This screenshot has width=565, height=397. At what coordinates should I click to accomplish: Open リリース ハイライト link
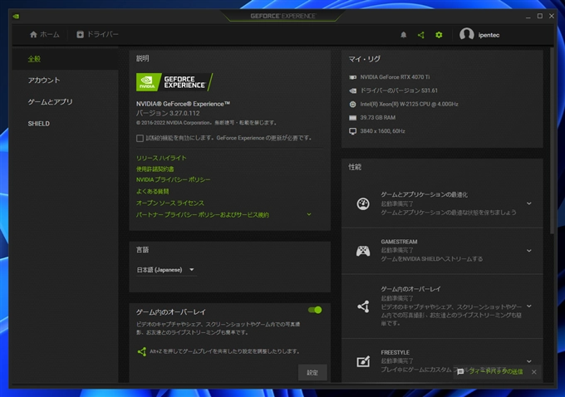click(x=161, y=158)
